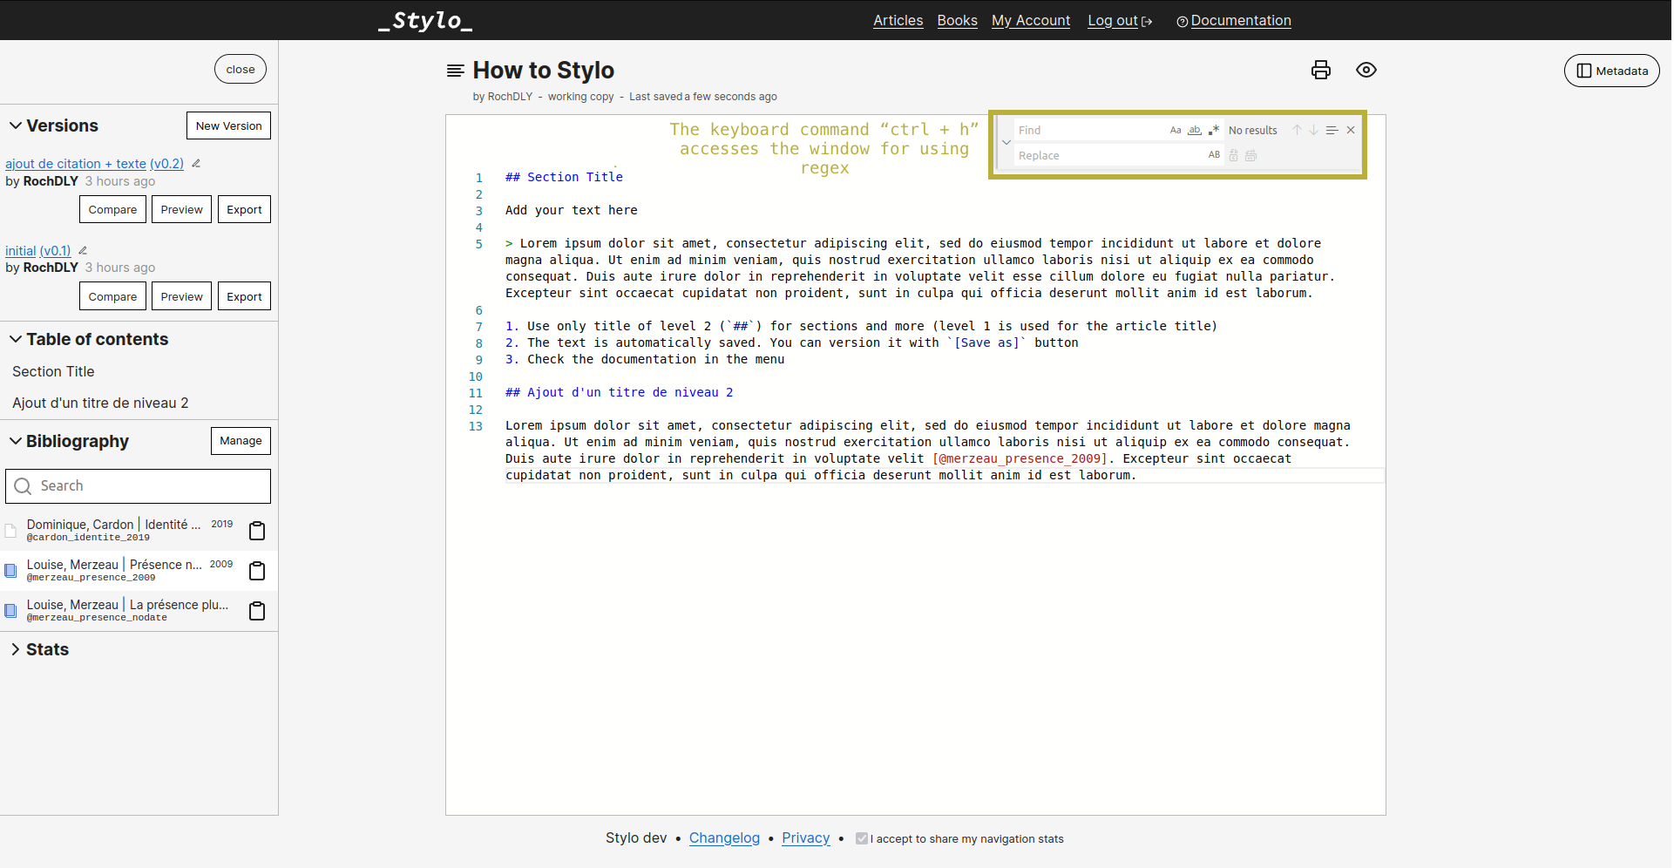This screenshot has width=1674, height=868.
Task: Click the Replace single match icon
Action: (x=1233, y=155)
